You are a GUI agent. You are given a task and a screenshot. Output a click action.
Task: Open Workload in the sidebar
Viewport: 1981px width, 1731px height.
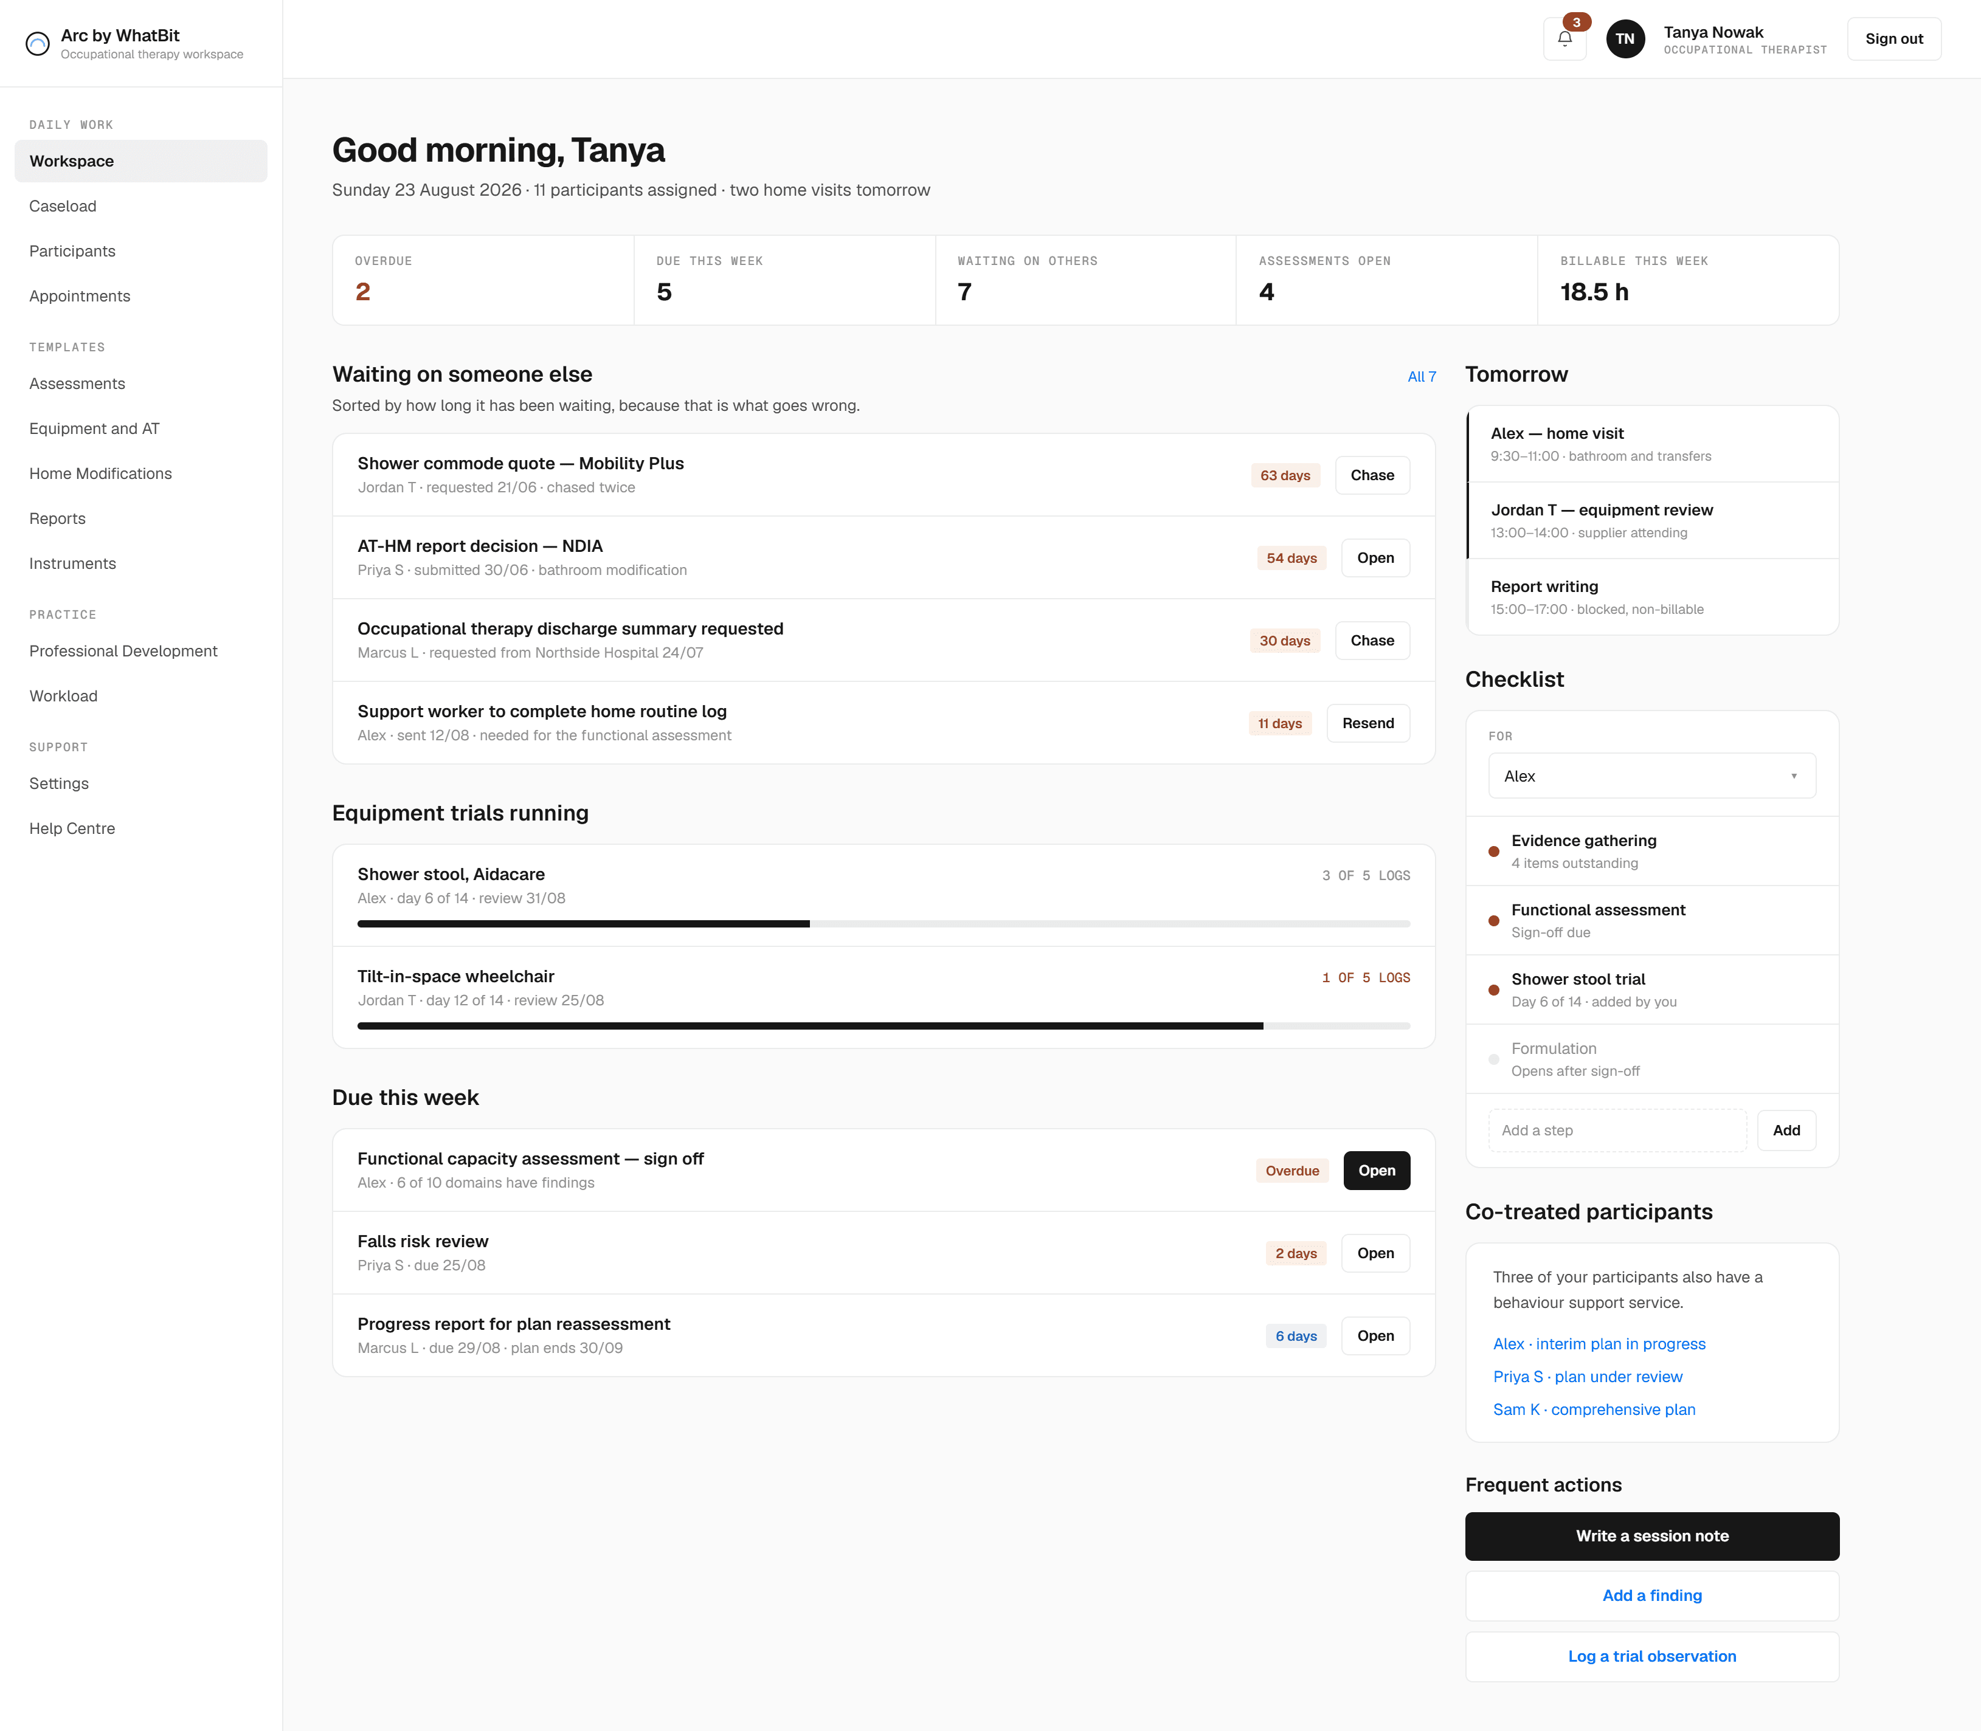tap(141, 695)
